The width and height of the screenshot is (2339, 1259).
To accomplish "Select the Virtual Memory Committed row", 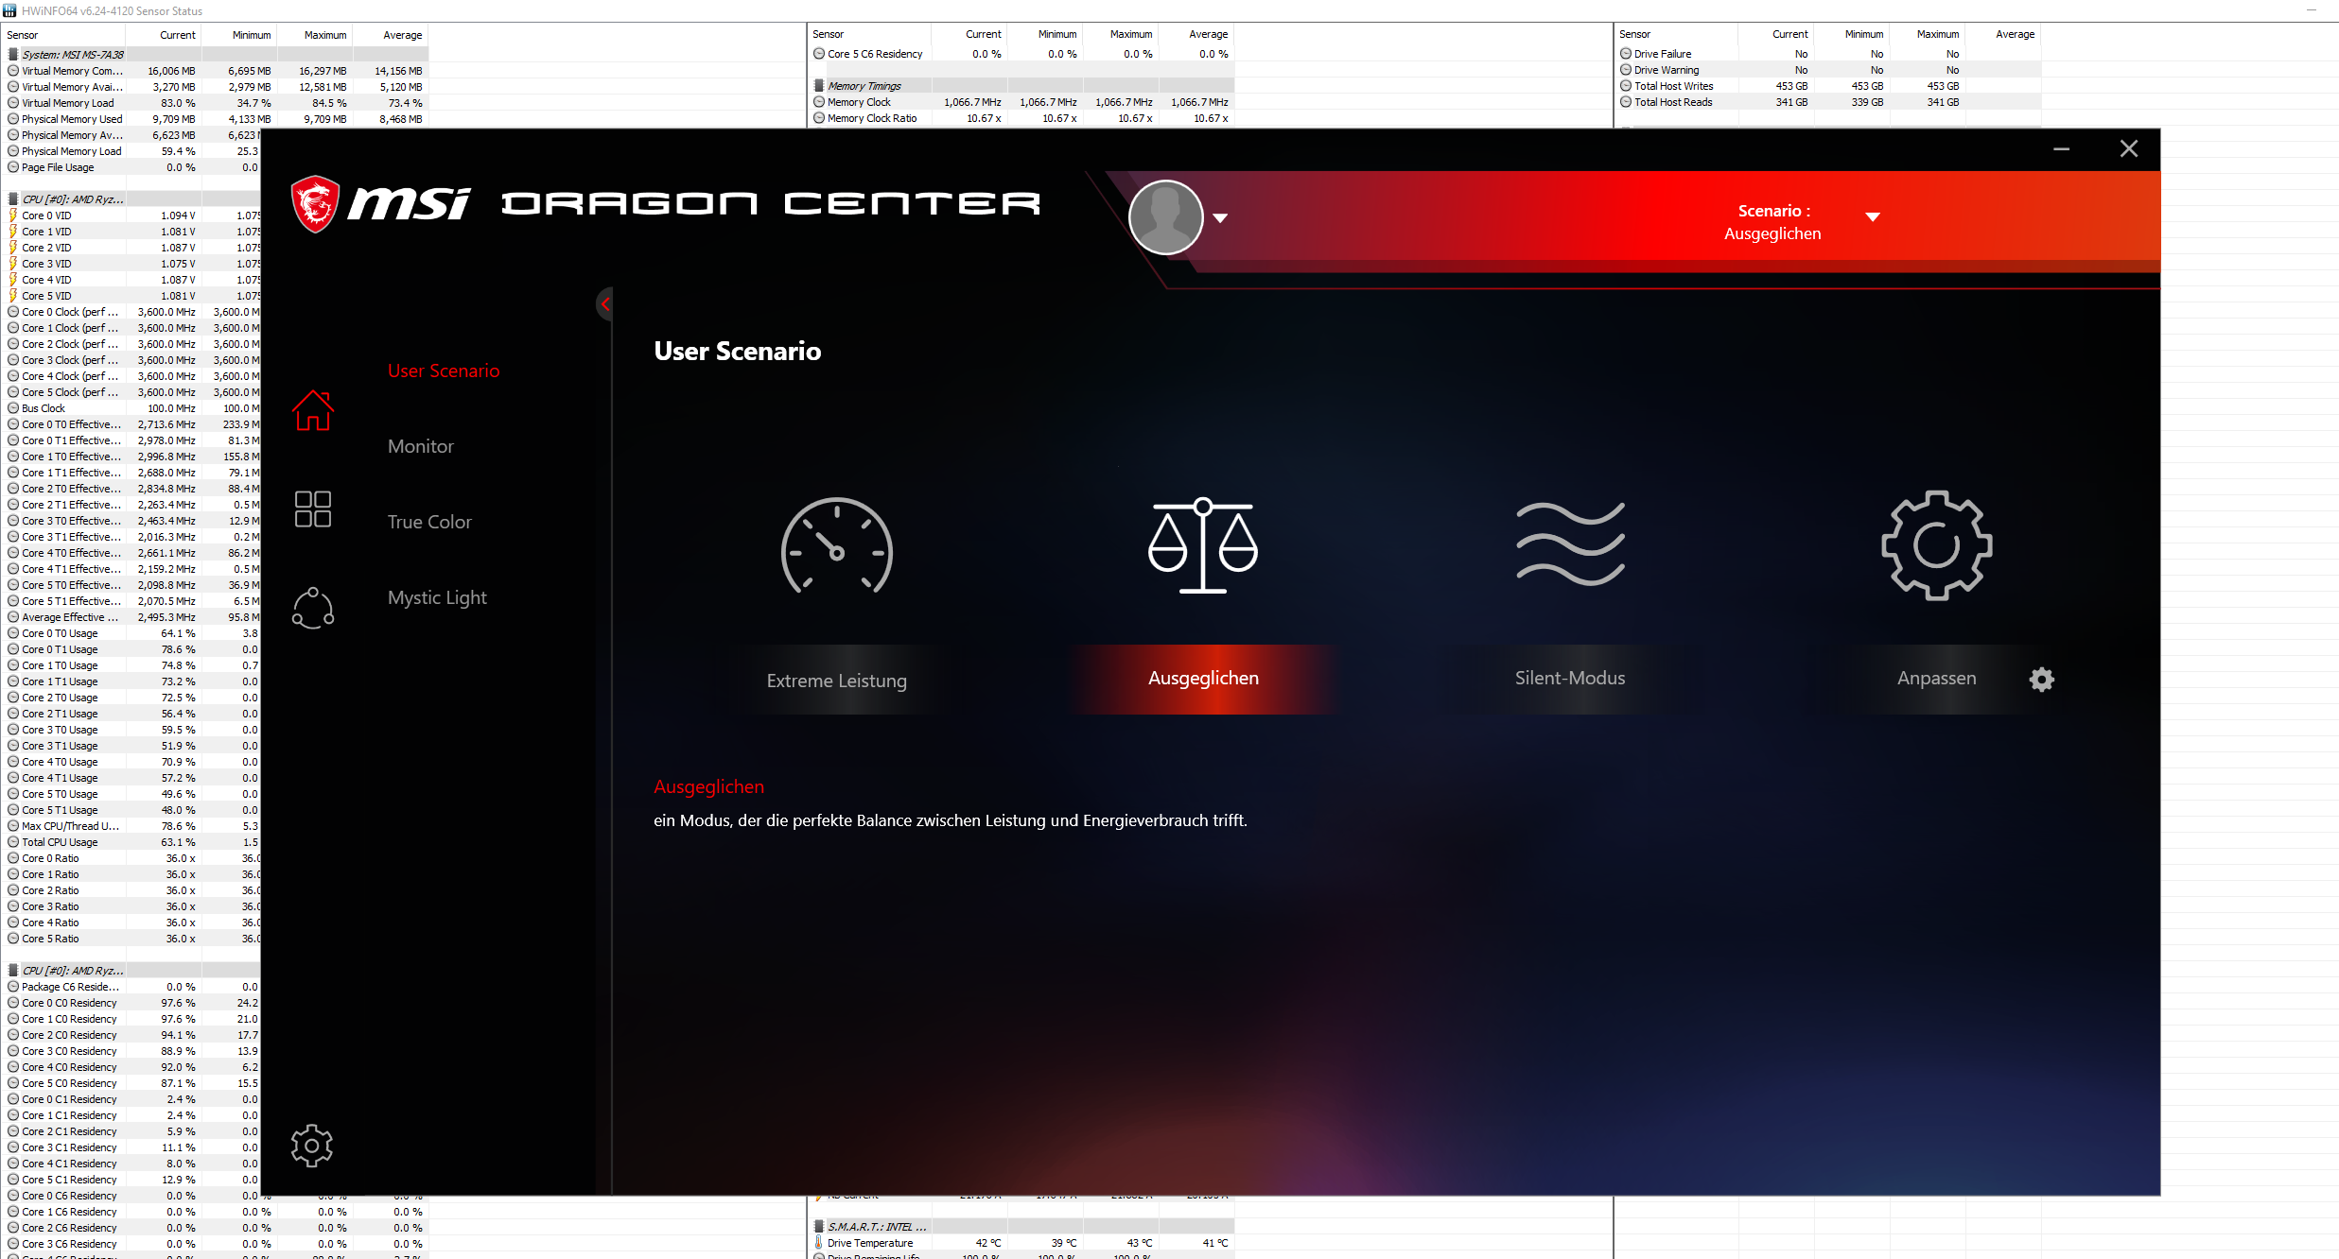I will click(216, 71).
